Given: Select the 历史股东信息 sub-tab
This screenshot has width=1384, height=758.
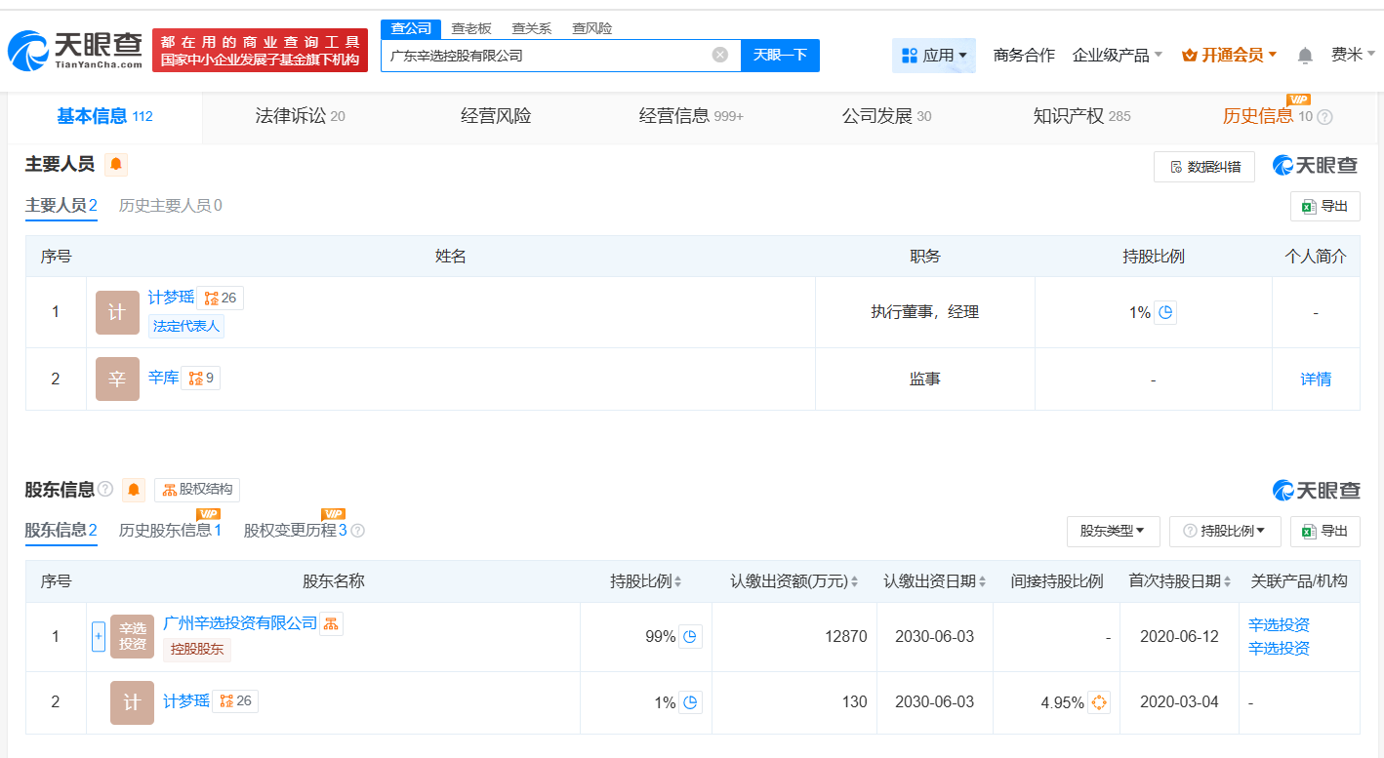Looking at the screenshot, I should click(170, 531).
